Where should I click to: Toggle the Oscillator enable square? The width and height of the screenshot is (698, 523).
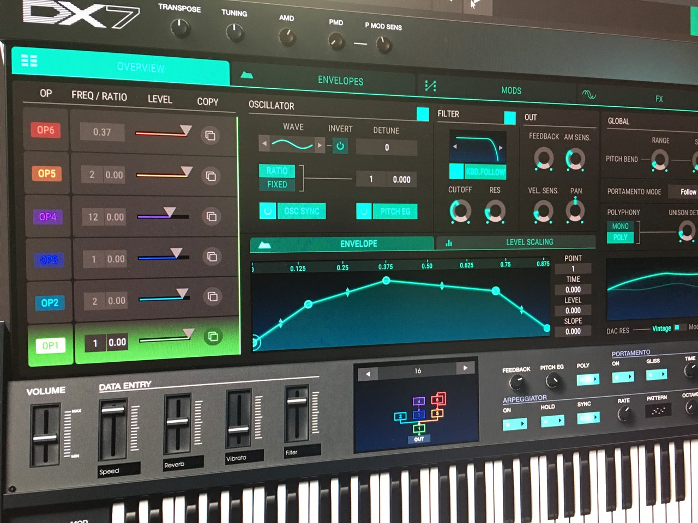(423, 114)
